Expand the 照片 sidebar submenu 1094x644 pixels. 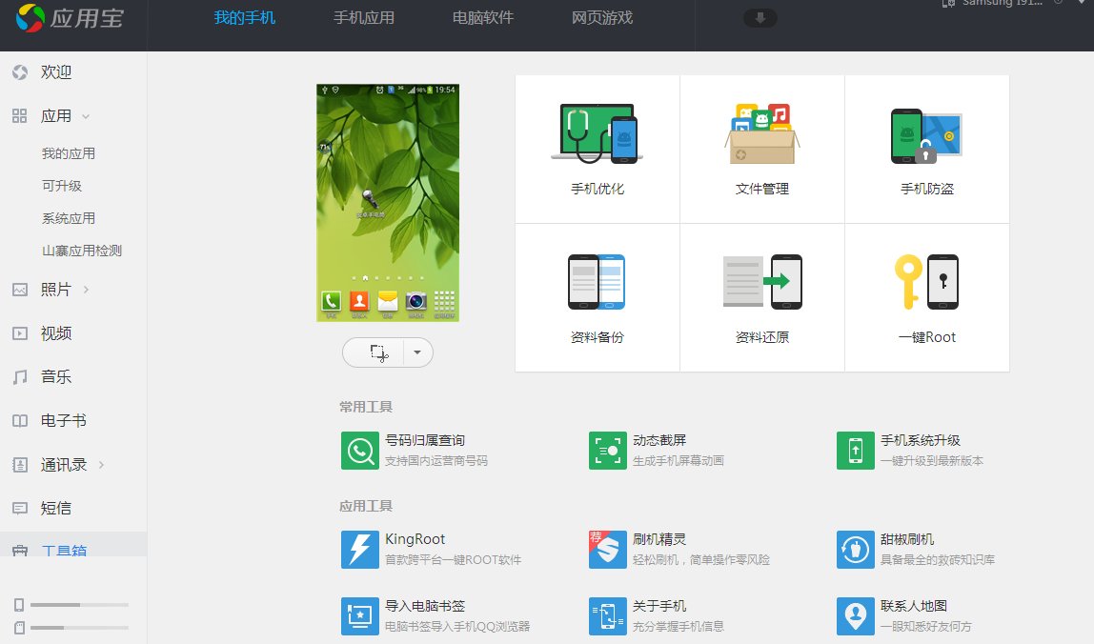[86, 290]
